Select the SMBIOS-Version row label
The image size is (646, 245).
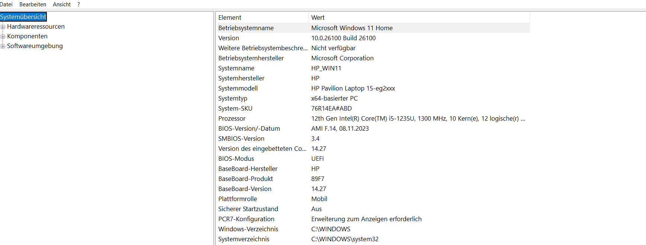(x=241, y=139)
